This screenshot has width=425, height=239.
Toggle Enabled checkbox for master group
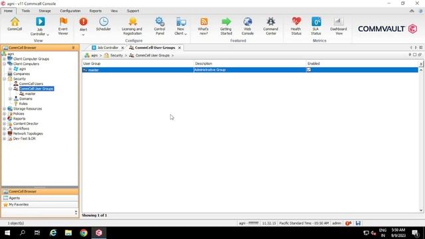coord(308,70)
